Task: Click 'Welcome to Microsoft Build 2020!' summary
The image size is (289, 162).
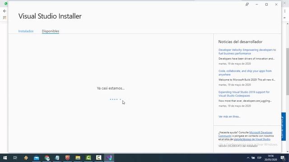Action: 247,80
